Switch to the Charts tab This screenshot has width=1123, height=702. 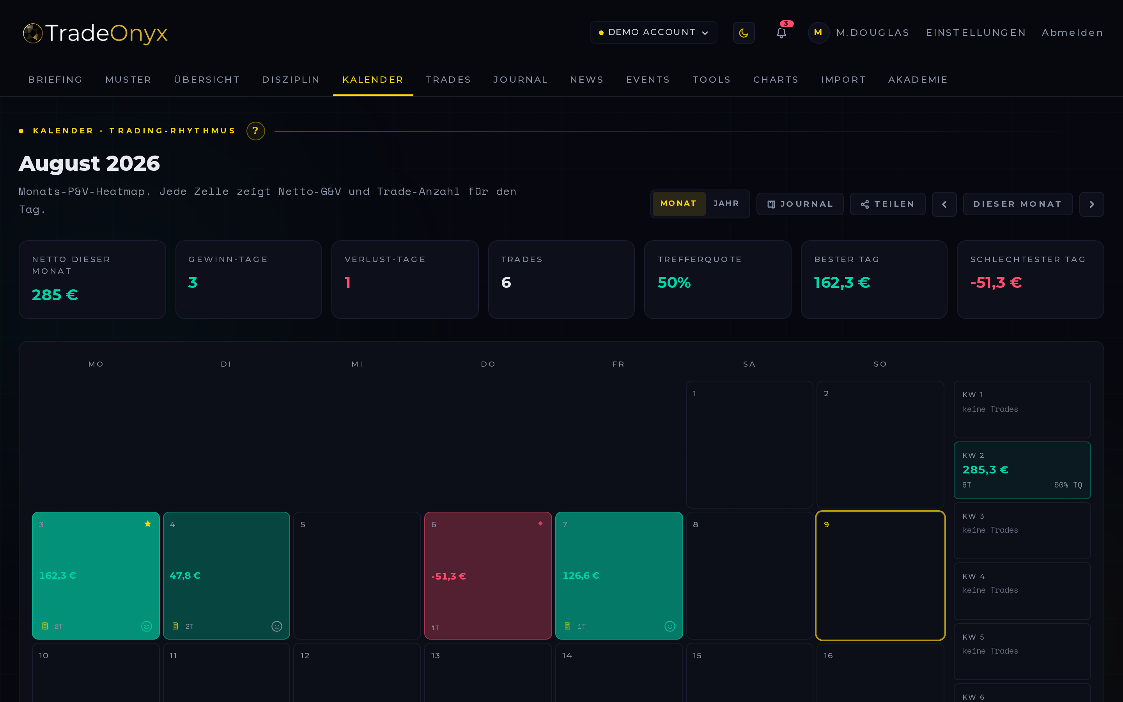(x=776, y=80)
